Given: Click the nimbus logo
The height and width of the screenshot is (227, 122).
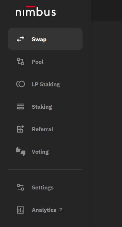Looking at the screenshot, I should (x=36, y=11).
